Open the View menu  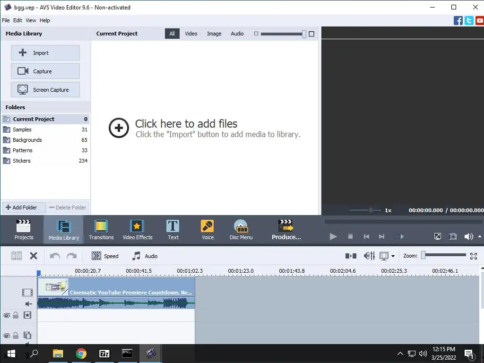pos(31,20)
